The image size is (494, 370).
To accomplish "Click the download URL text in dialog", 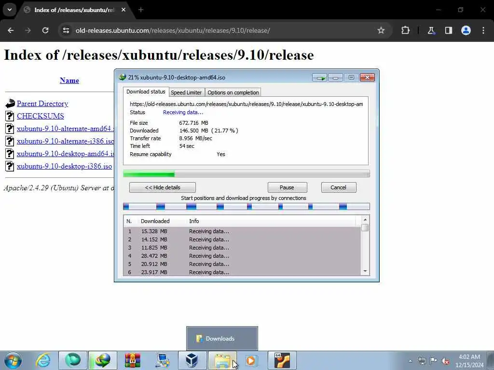I will pyautogui.click(x=246, y=104).
